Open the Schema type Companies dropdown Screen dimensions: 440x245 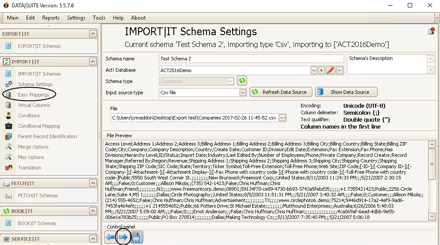(230, 81)
